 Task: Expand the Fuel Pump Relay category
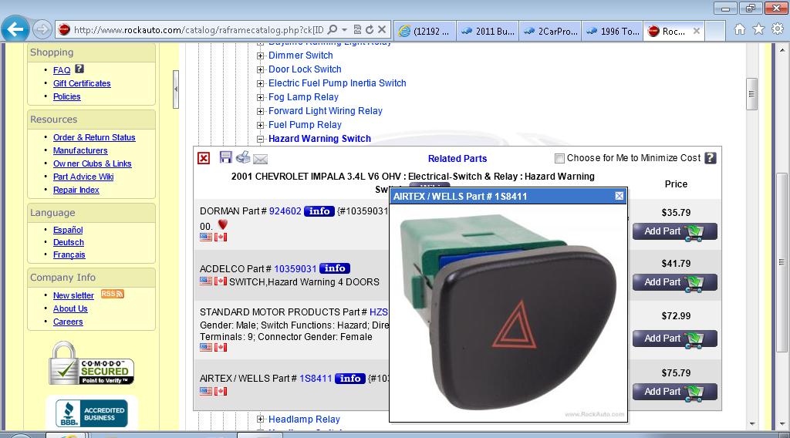click(x=260, y=125)
